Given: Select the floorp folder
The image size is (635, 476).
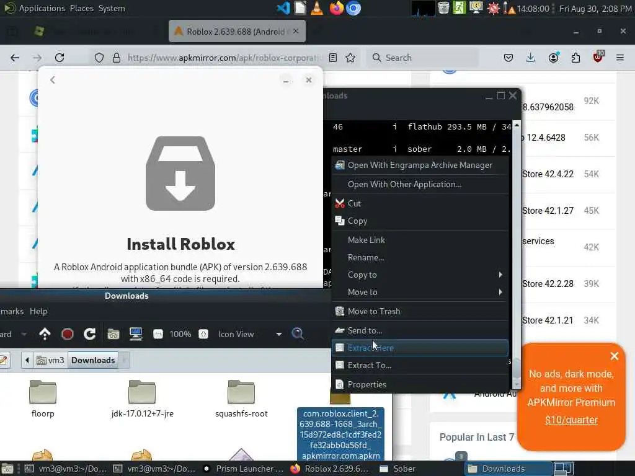Looking at the screenshot, I should 43,399.
